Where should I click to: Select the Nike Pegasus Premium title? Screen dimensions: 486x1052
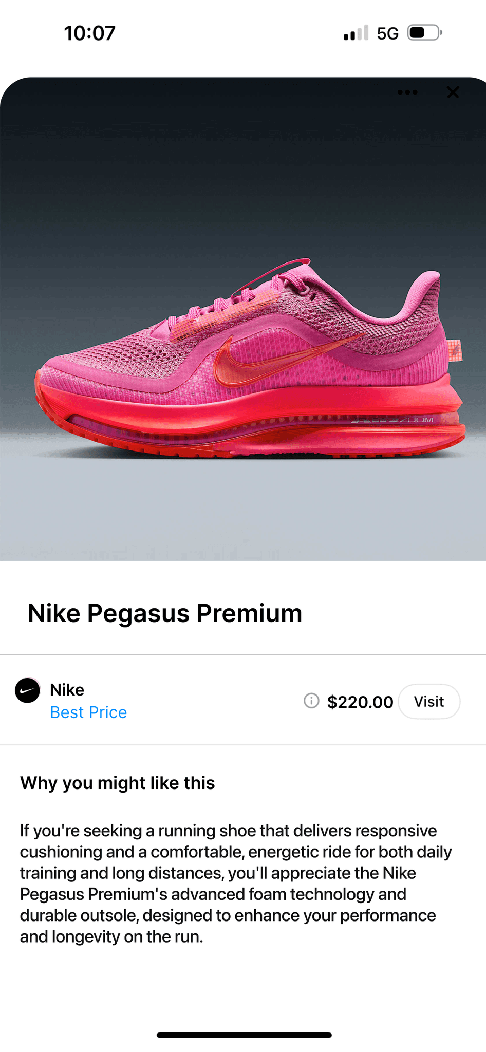tap(165, 613)
